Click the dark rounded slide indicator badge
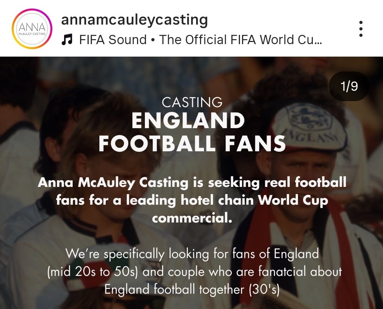The height and width of the screenshot is (309, 383). pyautogui.click(x=349, y=86)
